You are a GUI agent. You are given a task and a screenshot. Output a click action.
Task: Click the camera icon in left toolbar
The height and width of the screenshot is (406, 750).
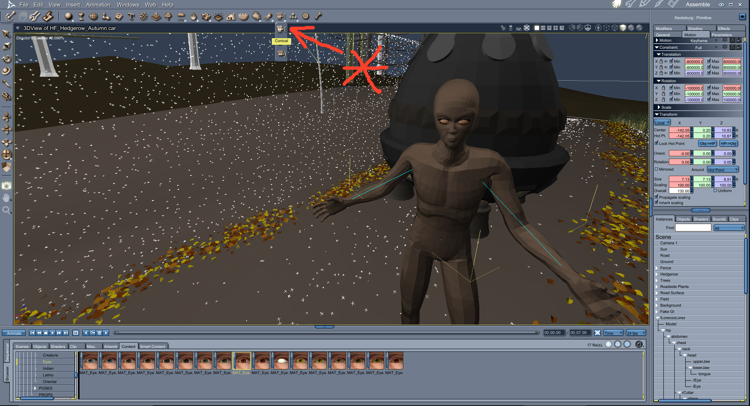(7, 186)
